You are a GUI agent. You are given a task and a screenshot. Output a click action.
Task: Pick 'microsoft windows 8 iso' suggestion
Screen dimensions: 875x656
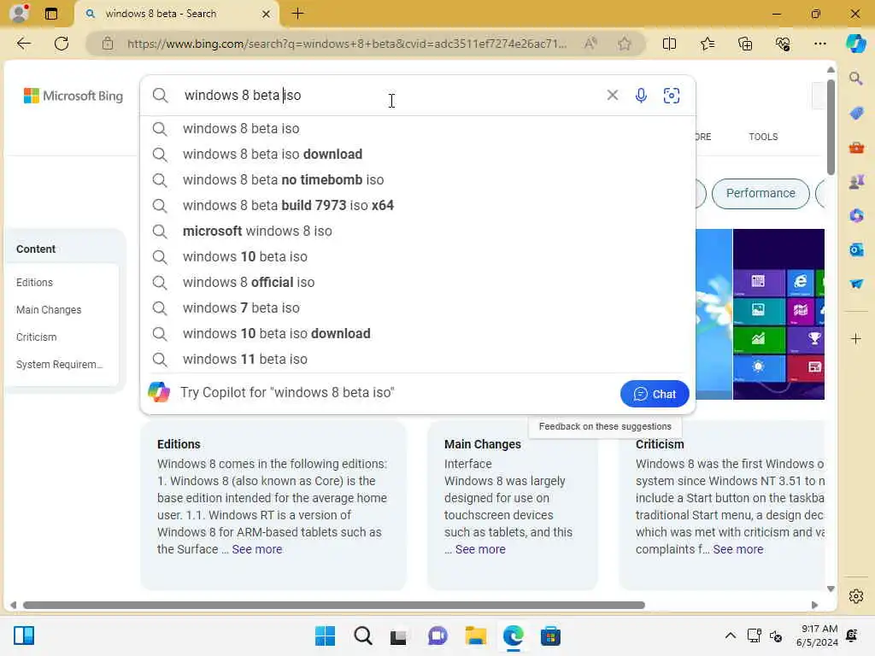click(x=417, y=231)
